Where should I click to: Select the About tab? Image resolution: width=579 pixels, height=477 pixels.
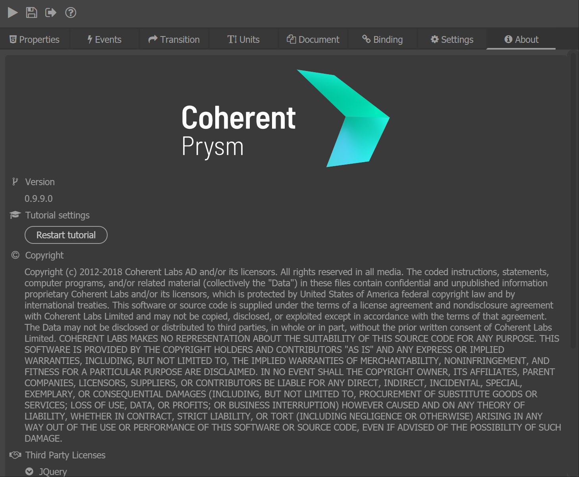(521, 40)
